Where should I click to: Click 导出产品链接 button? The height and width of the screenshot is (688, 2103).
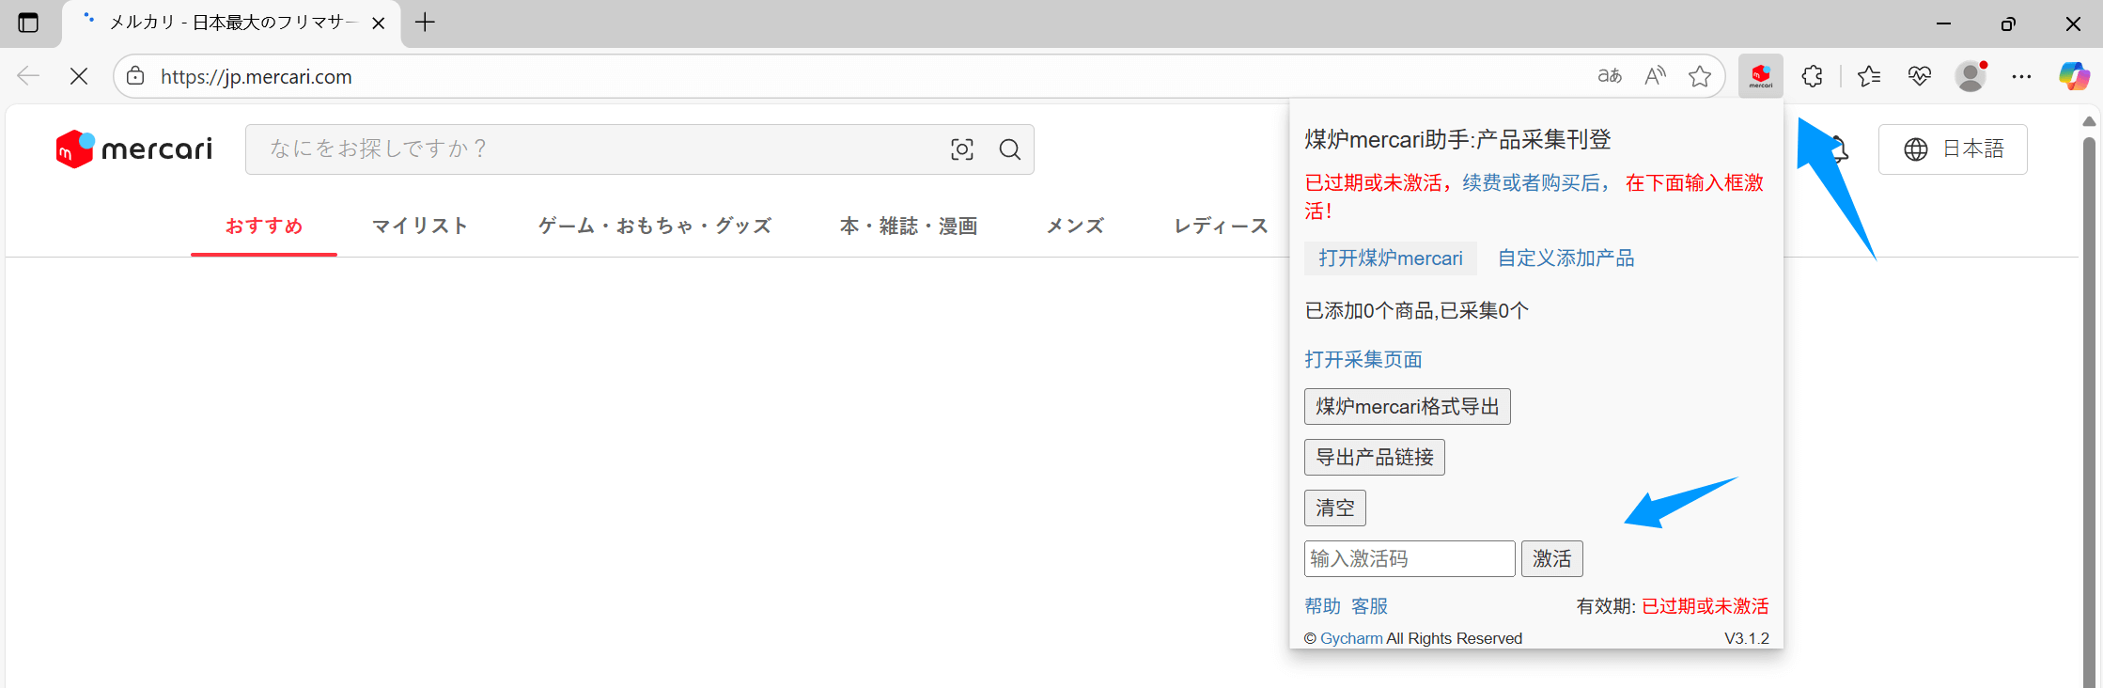click(x=1375, y=458)
